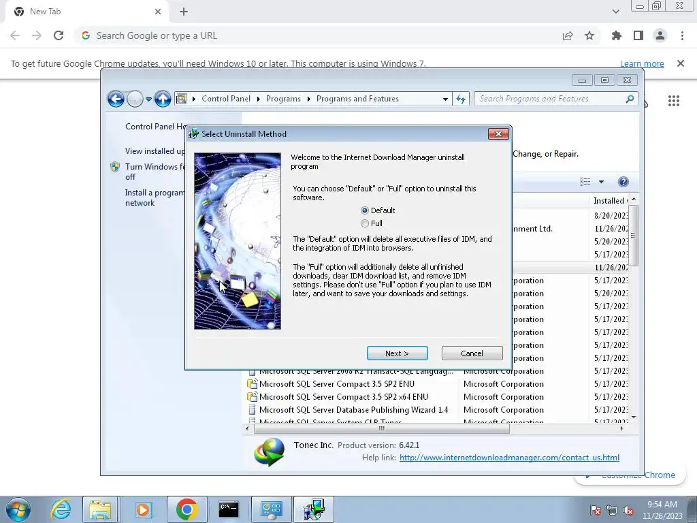This screenshot has width=697, height=523.
Task: Close the New Tab tab
Action: pos(158,12)
